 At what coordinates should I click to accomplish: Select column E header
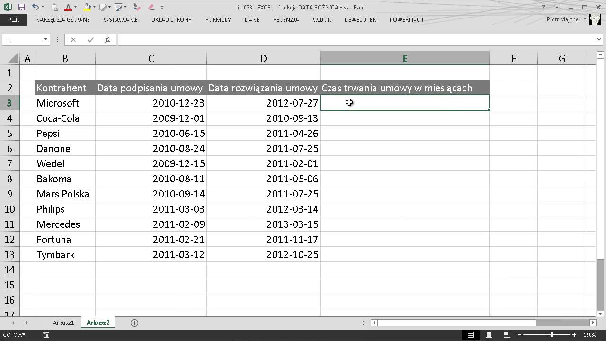coord(405,59)
